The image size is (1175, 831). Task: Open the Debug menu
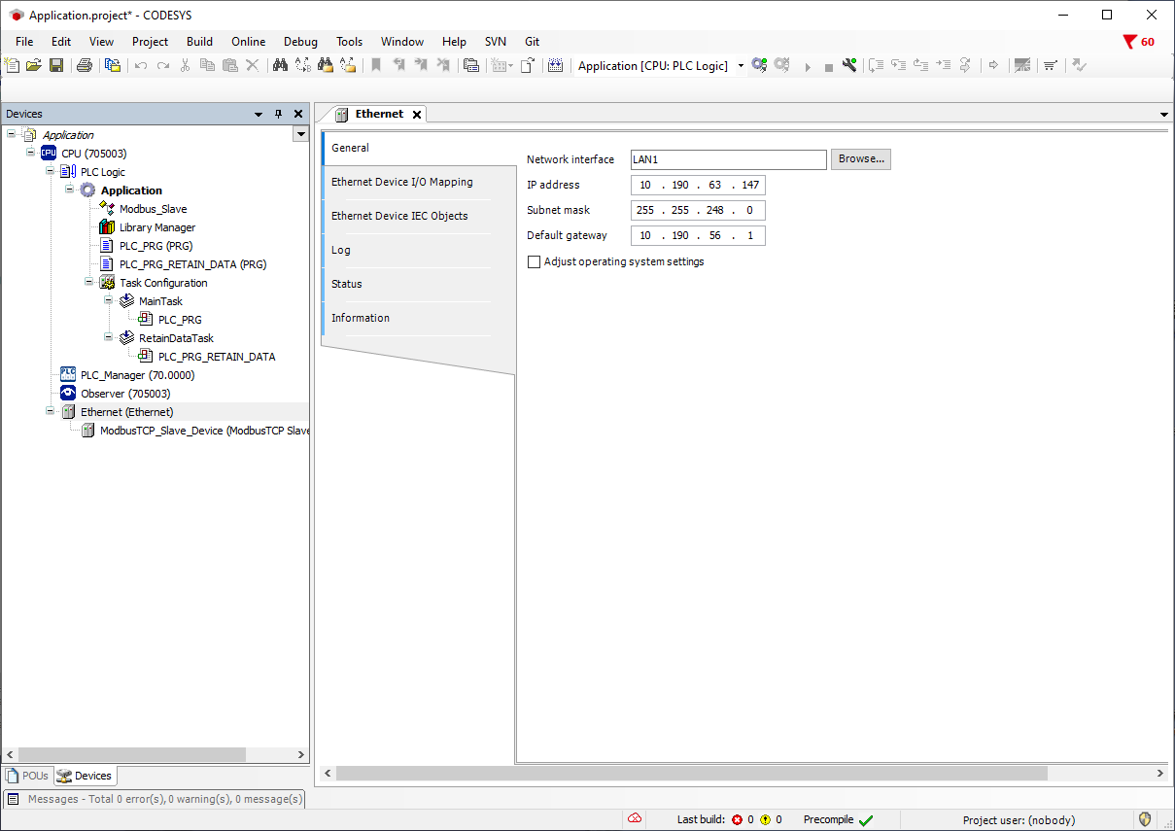[x=300, y=42]
